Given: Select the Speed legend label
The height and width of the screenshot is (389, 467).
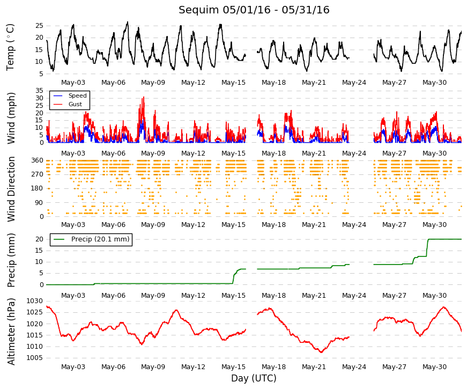Looking at the screenshot, I should coord(77,96).
